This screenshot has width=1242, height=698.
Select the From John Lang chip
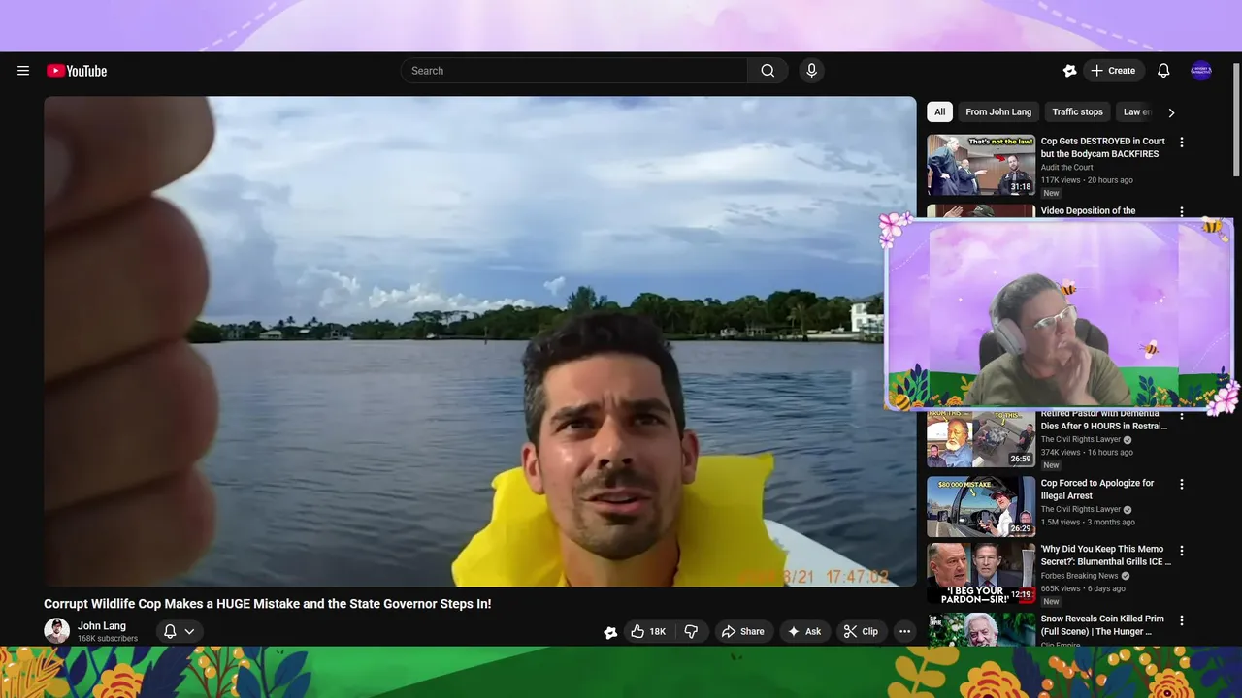[998, 112]
